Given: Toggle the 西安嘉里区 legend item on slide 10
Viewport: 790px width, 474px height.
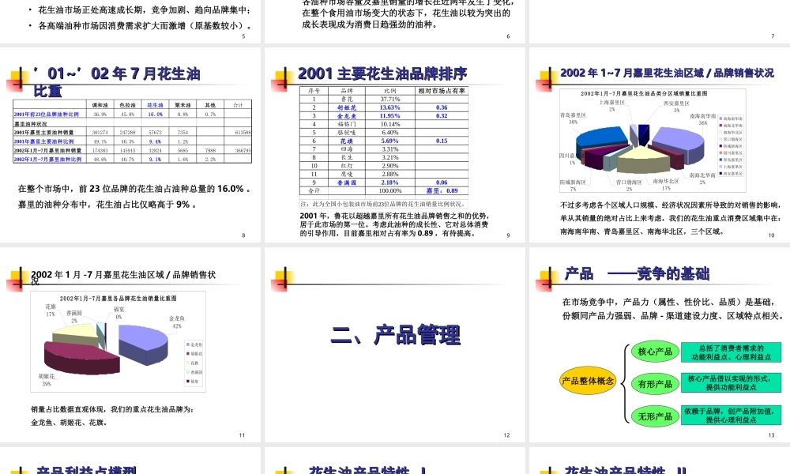Looking at the screenshot, I should (732, 173).
